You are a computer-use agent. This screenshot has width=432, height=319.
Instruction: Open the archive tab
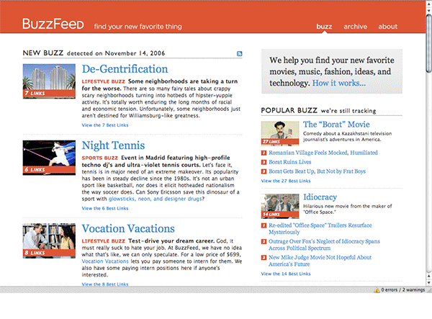pos(355,27)
